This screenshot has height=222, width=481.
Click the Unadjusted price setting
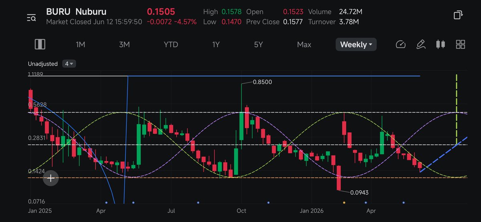[x=43, y=64]
